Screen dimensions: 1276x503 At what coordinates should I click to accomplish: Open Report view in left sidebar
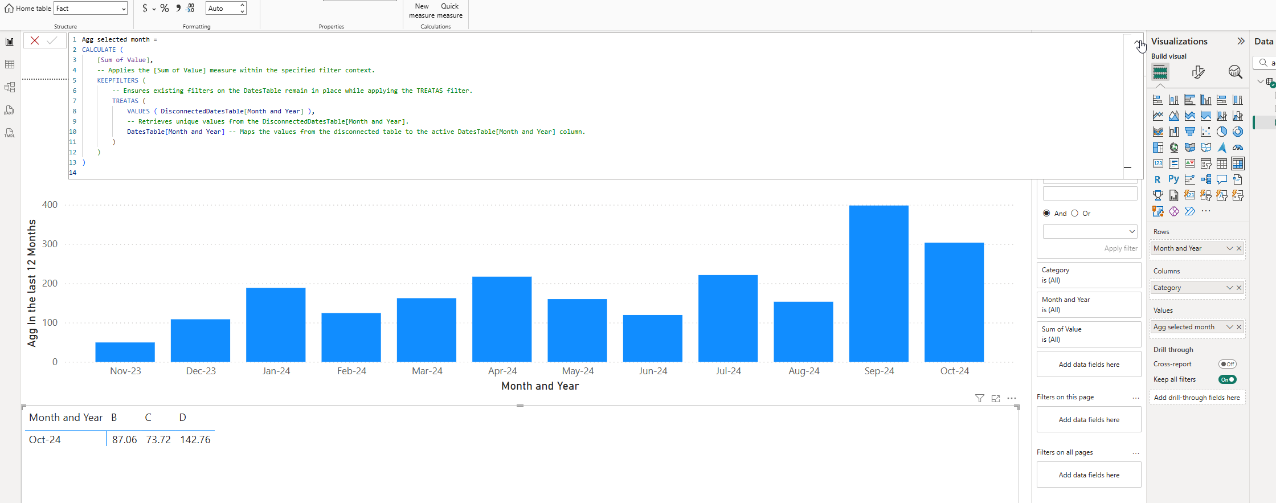pos(10,42)
